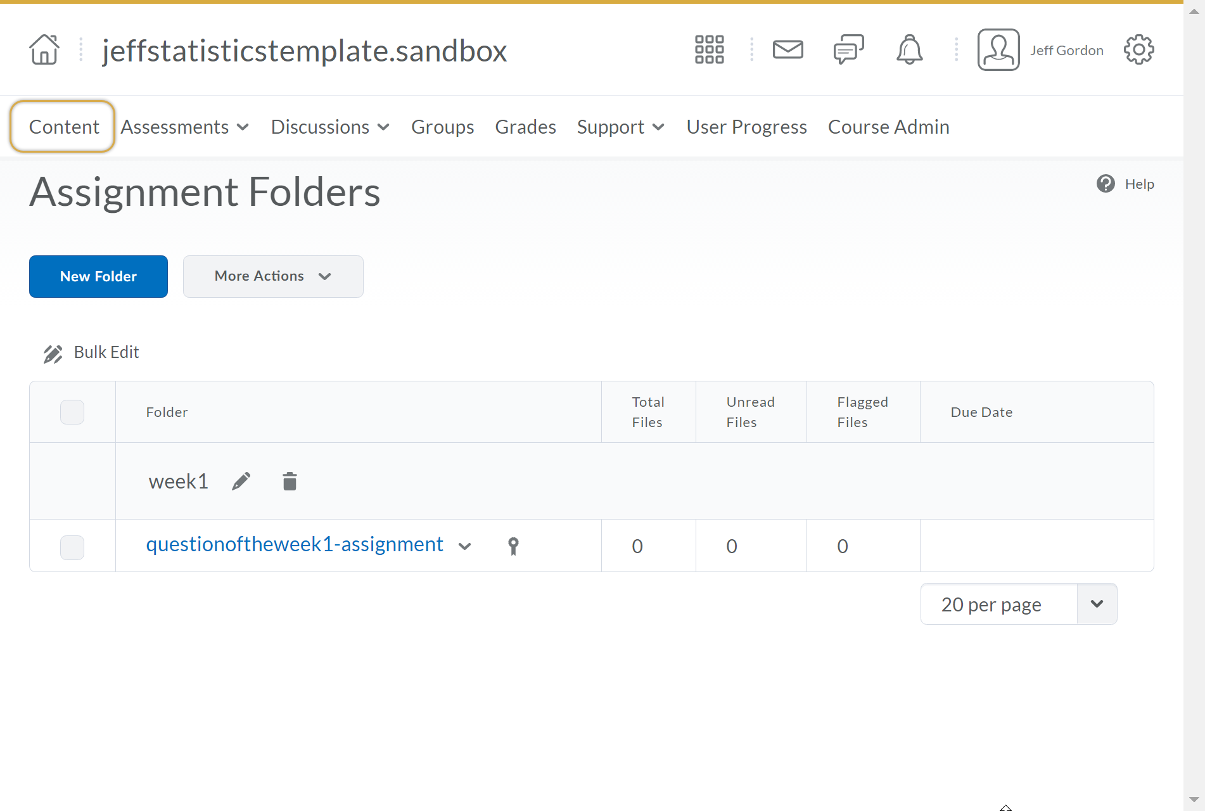Open the questionoftheweek1-assignment link
Screen dimensions: 1205x811
pyautogui.click(x=295, y=544)
